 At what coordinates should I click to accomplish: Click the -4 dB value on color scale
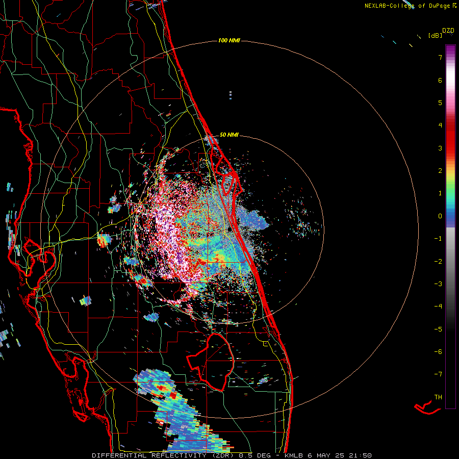(x=438, y=306)
